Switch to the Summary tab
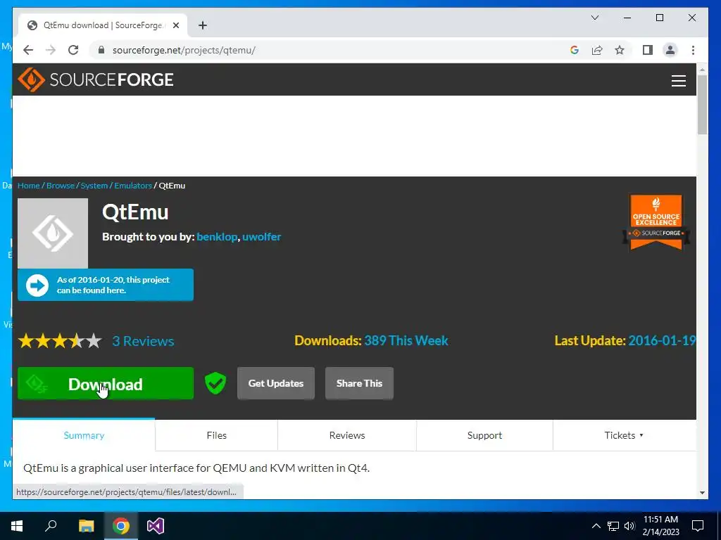The image size is (721, 540). [84, 435]
